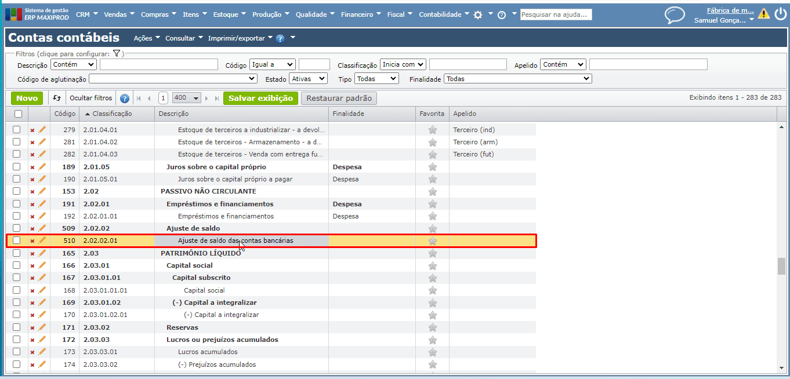
Task: Open the chat speech bubble icon
Action: [675, 14]
